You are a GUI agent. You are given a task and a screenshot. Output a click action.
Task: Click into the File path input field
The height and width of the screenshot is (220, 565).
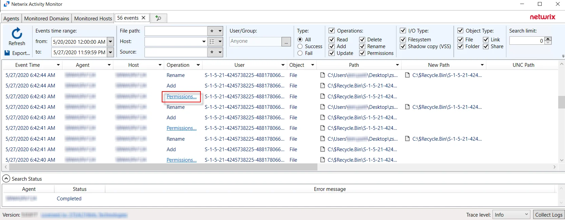click(176, 31)
